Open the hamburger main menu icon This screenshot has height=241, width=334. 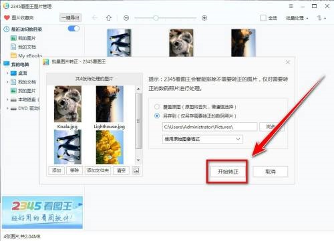click(291, 6)
